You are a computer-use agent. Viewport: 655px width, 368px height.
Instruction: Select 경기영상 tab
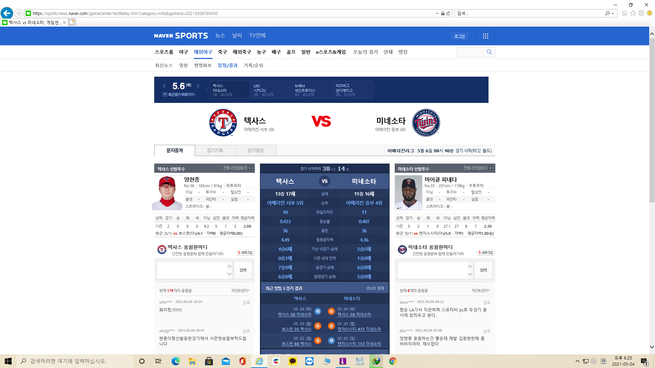tap(256, 150)
